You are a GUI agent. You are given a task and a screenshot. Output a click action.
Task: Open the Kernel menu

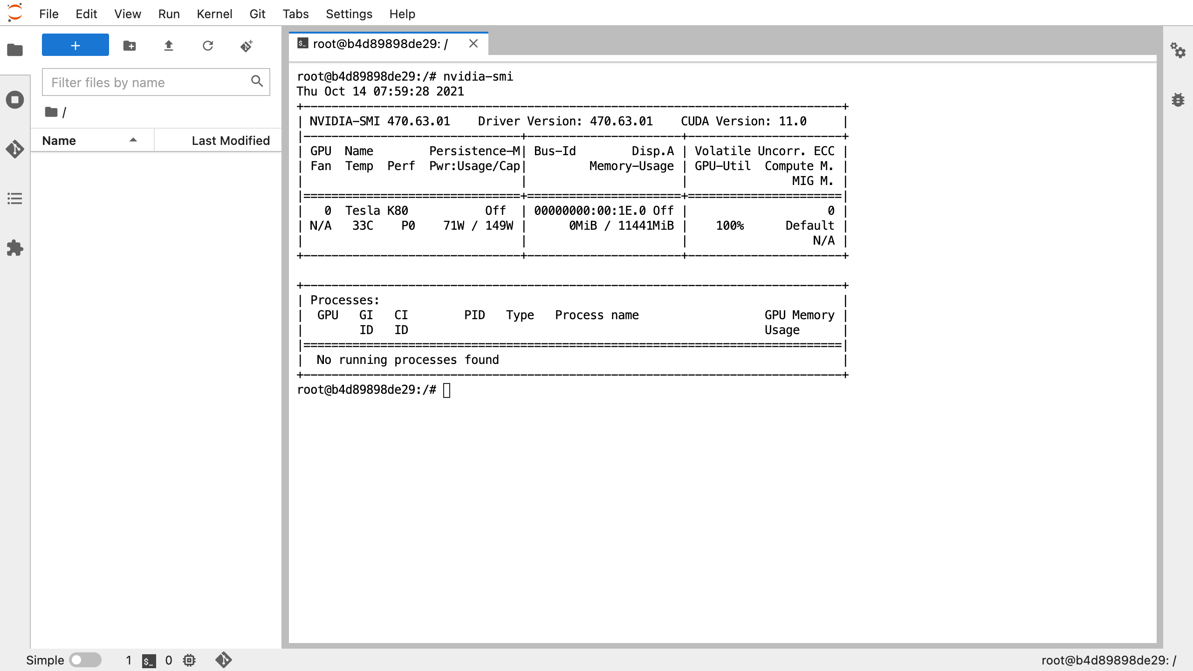click(214, 14)
